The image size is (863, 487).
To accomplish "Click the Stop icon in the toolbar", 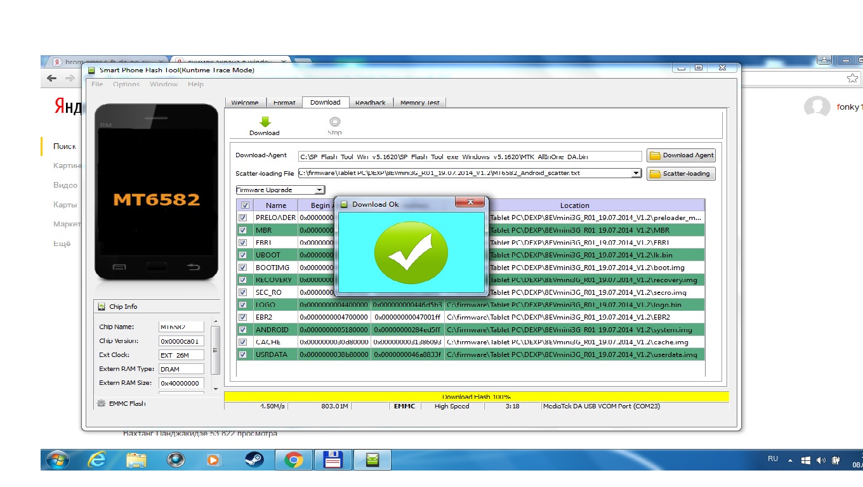I will (334, 122).
